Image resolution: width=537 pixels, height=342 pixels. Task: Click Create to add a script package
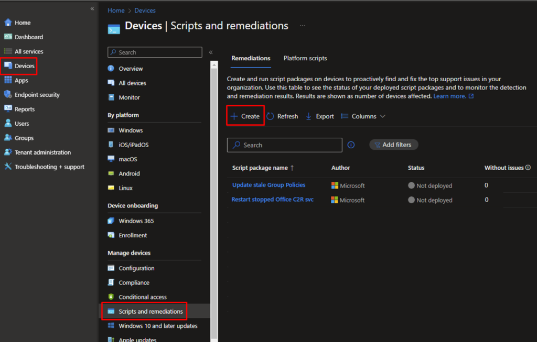pyautogui.click(x=245, y=116)
